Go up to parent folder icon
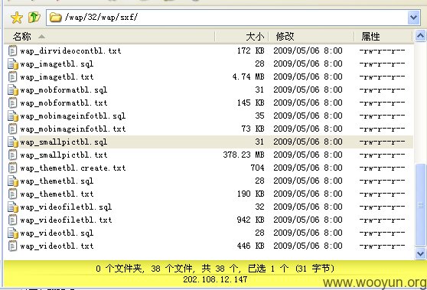Image resolution: width=427 pixels, height=290 pixels. [x=34, y=18]
